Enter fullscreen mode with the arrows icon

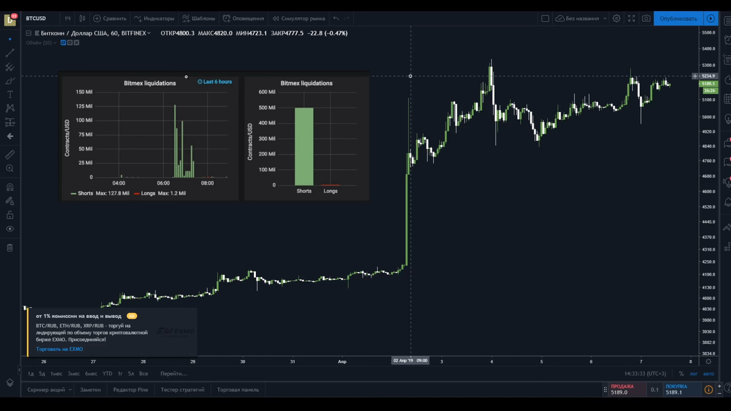tap(632, 18)
